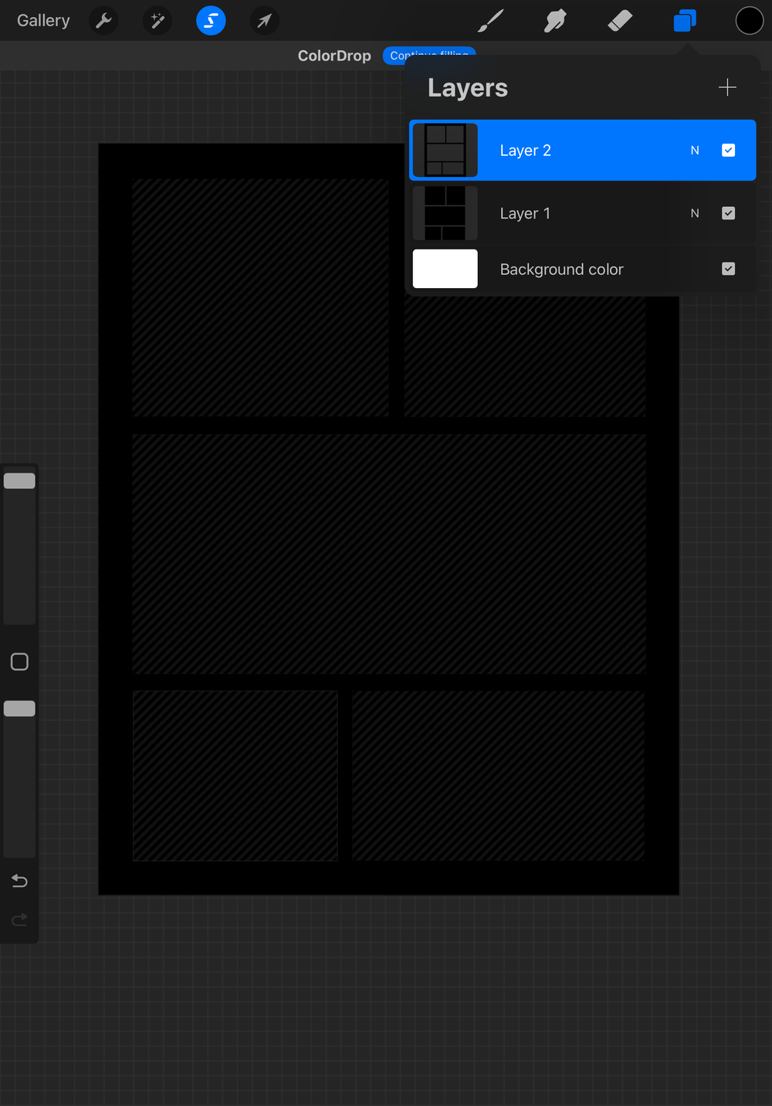Return to the Gallery
The height and width of the screenshot is (1106, 772).
click(42, 20)
